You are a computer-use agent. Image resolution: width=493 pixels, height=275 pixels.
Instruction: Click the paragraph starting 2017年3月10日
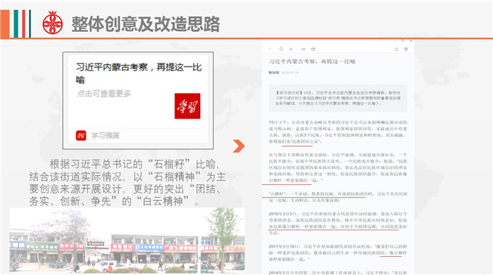[338, 253]
